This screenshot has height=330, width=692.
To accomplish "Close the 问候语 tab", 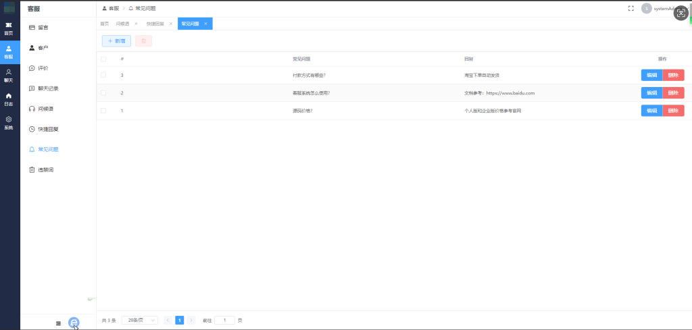I will pyautogui.click(x=136, y=24).
